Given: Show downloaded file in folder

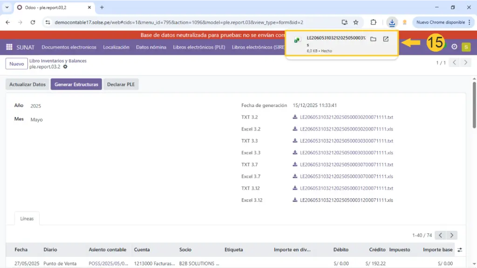Looking at the screenshot, I should [x=373, y=39].
